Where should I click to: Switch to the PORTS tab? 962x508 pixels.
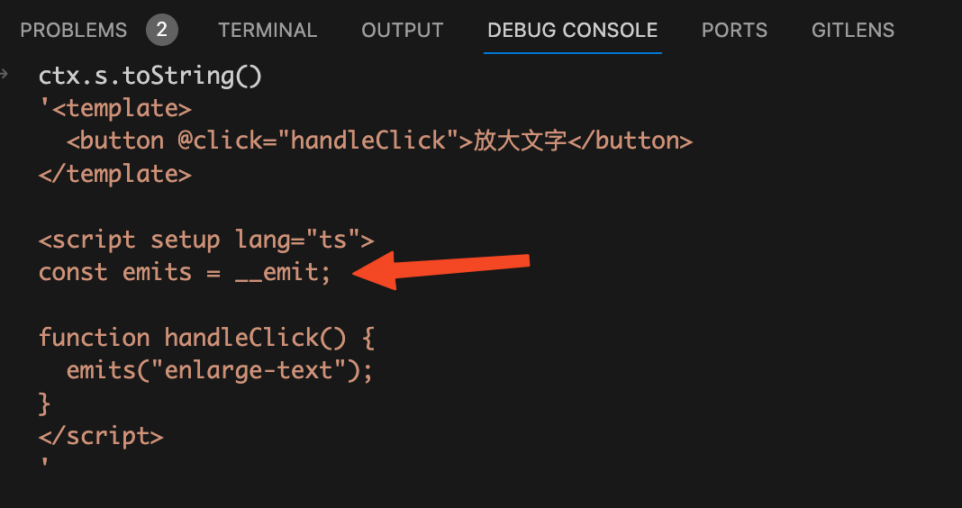734,30
